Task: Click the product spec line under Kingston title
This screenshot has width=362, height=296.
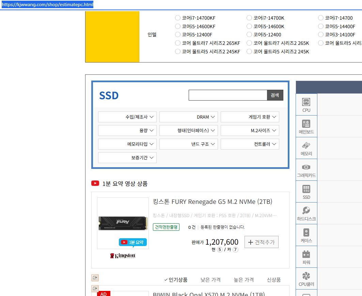Action: pos(215,215)
